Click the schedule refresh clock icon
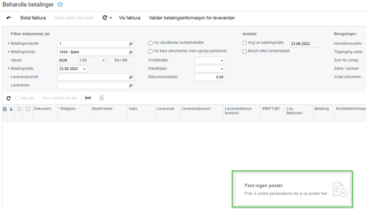This screenshot has width=366, height=209. pos(105,18)
